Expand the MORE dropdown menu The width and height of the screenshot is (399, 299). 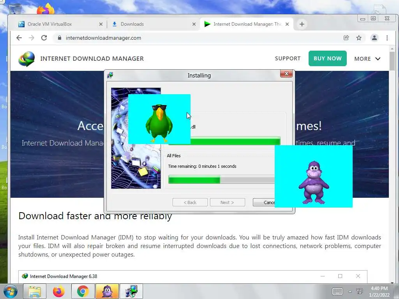tap(367, 59)
